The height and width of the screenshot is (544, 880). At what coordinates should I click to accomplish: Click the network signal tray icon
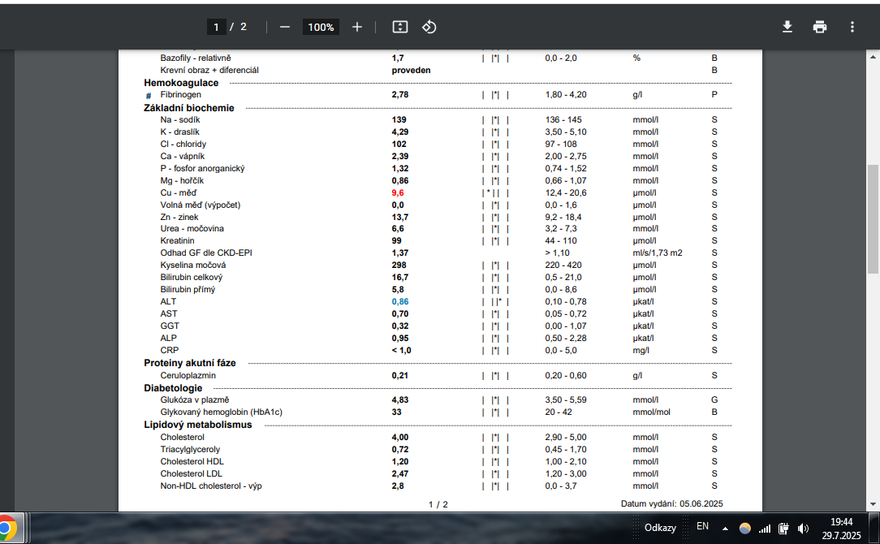764,528
